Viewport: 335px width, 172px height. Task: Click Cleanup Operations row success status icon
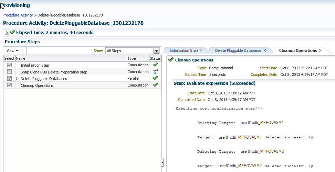pos(155,84)
